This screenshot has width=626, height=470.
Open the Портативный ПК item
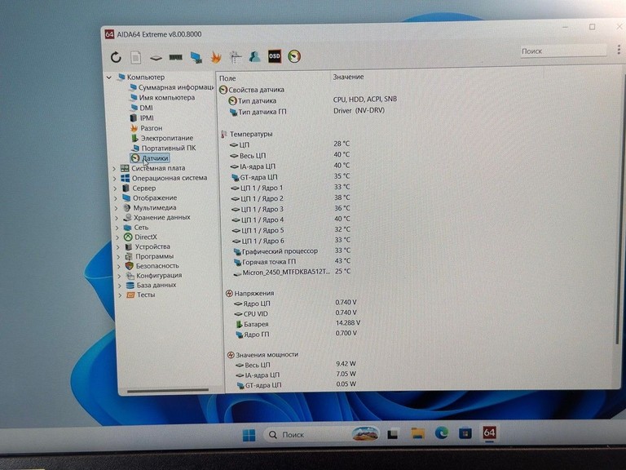click(164, 149)
